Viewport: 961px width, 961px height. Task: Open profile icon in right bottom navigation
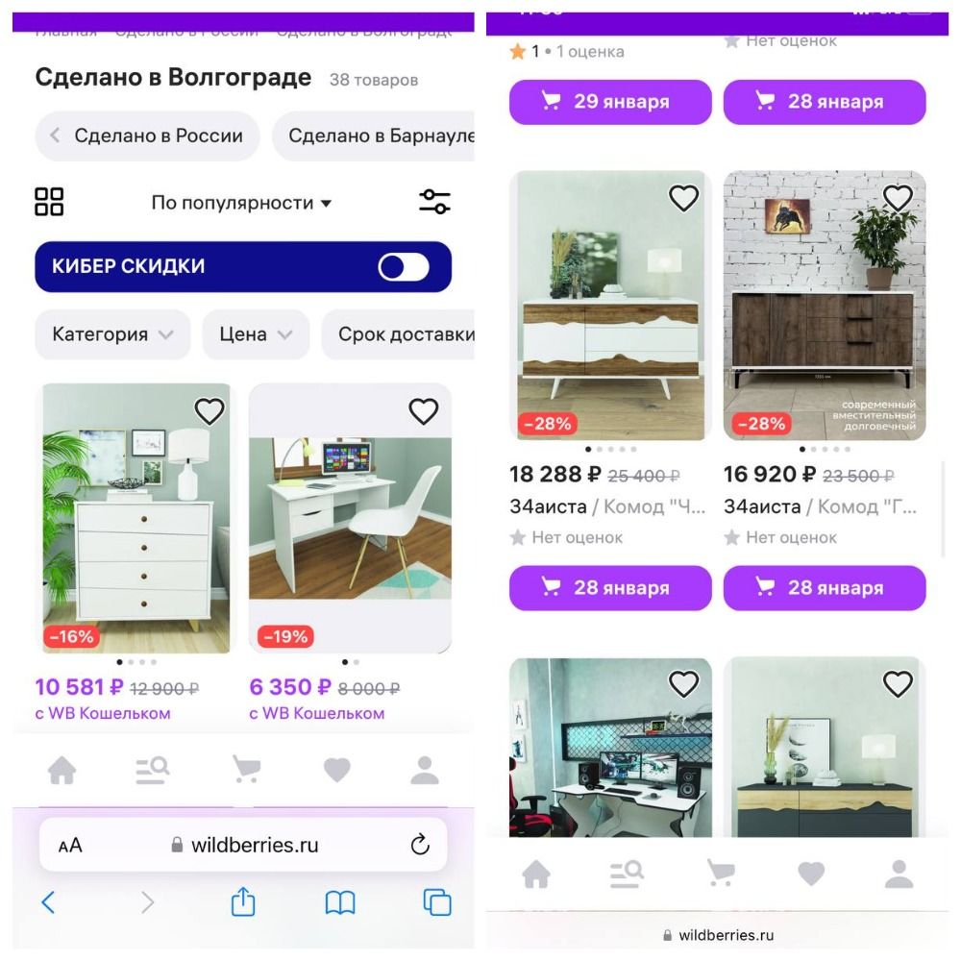(x=899, y=874)
